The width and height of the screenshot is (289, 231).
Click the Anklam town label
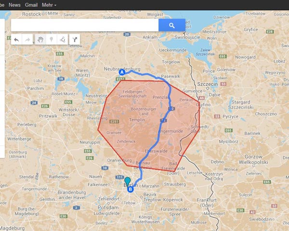150,37
